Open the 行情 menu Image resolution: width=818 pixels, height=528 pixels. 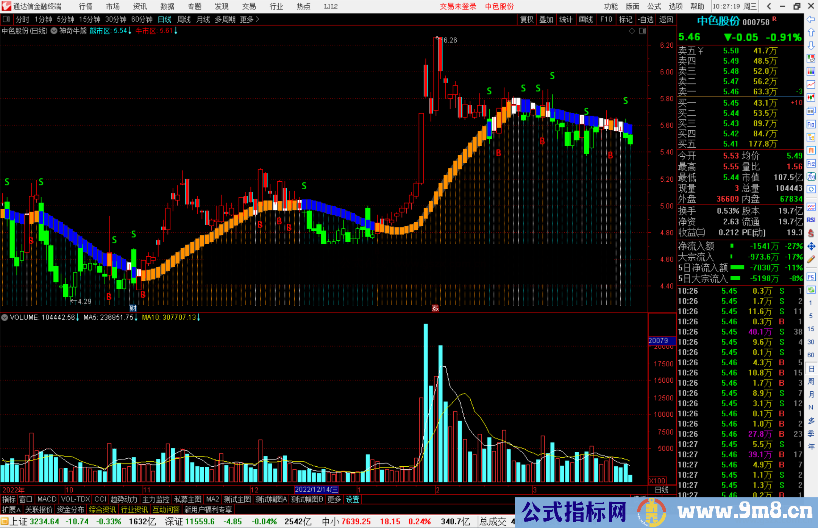(x=85, y=6)
